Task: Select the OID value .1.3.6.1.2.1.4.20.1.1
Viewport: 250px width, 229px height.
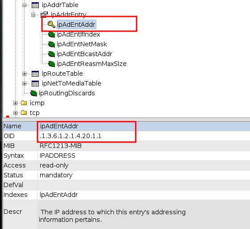Action: 71,136
